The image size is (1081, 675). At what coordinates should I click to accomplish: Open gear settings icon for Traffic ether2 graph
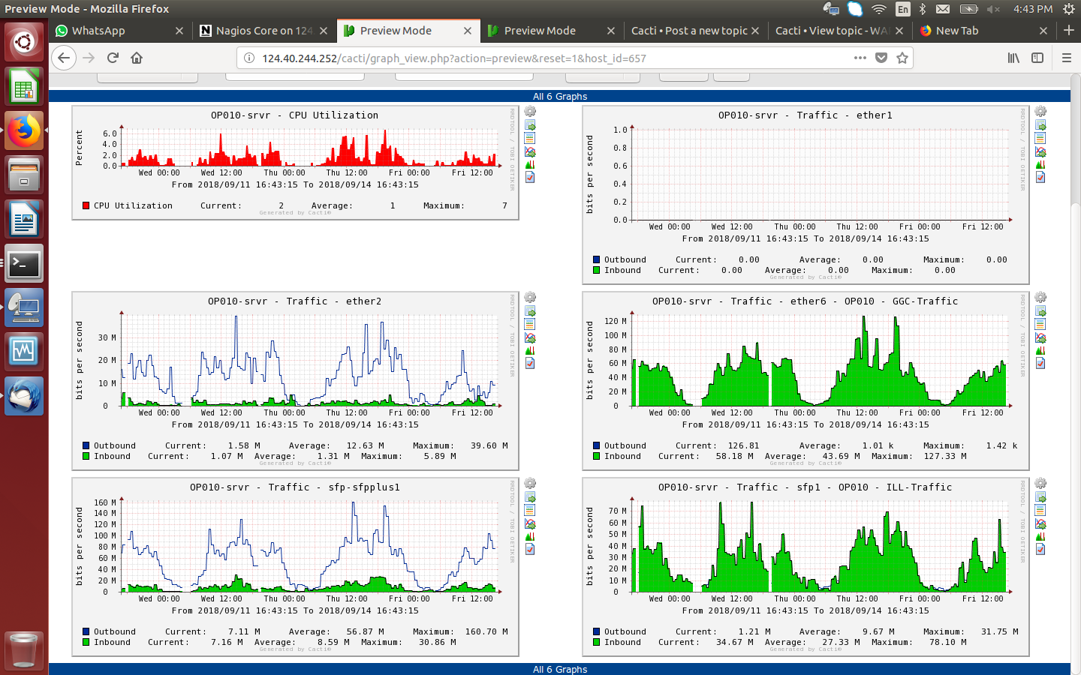530,297
